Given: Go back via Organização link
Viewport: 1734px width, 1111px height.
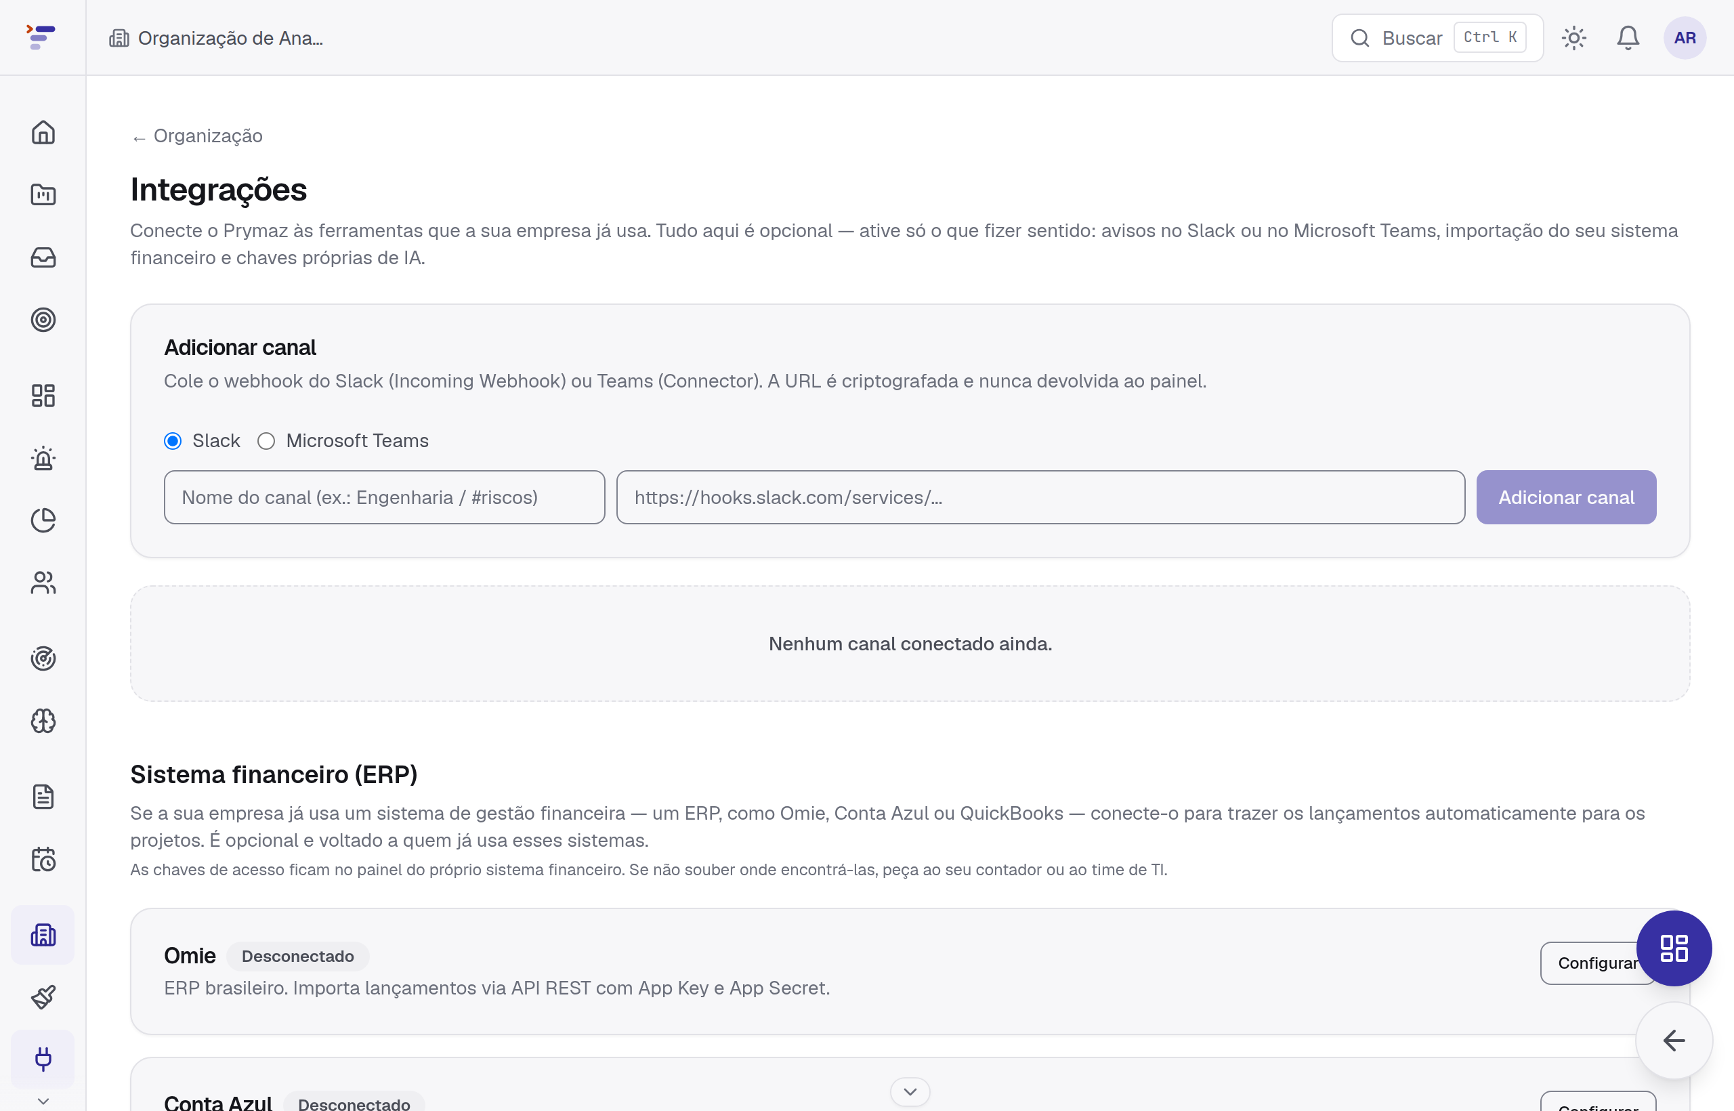Looking at the screenshot, I should pyautogui.click(x=197, y=135).
